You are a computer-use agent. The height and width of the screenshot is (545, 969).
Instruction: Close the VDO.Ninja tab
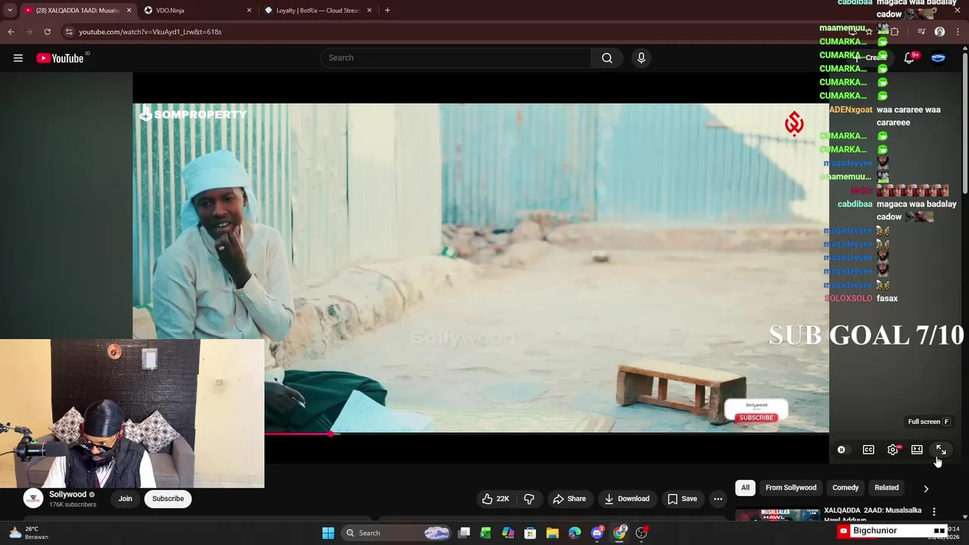249,11
